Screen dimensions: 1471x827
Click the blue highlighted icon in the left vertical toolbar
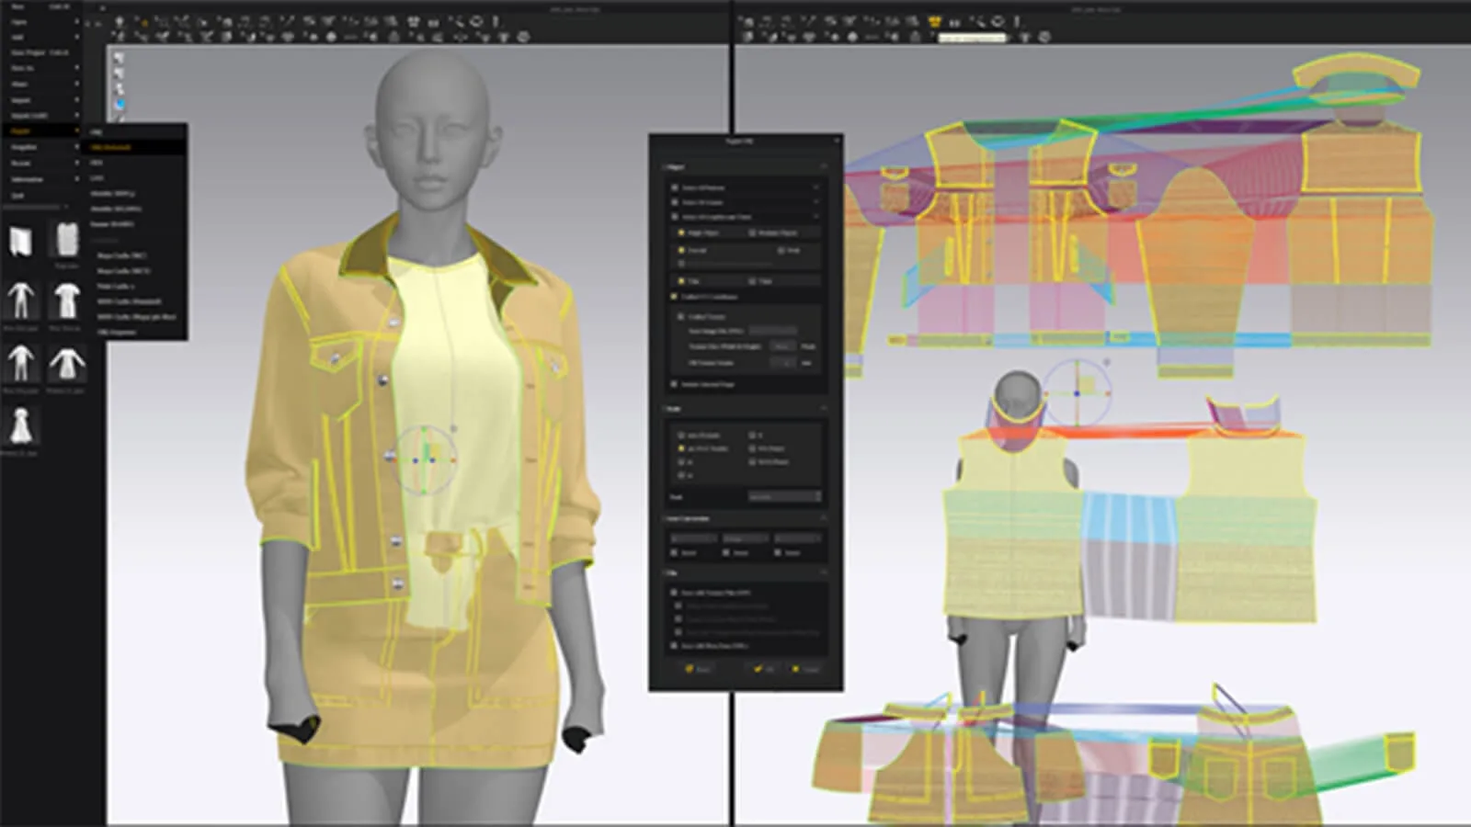point(120,103)
